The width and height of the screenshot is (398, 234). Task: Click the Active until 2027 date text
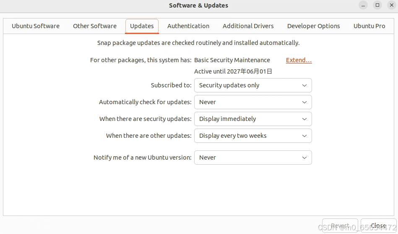233,71
